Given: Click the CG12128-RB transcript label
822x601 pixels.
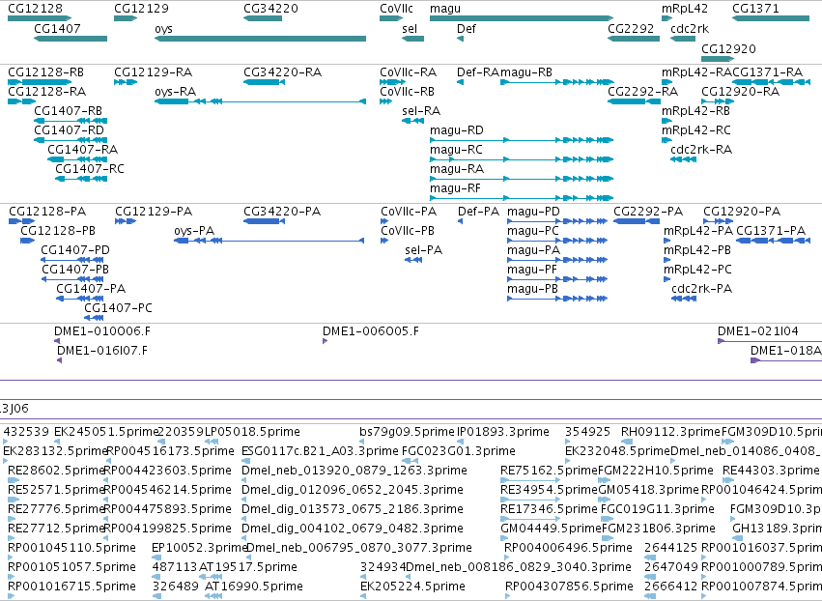Looking at the screenshot, I should click(46, 72).
